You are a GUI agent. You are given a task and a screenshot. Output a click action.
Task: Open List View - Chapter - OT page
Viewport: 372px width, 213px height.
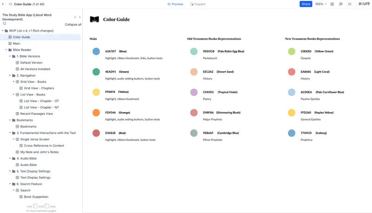[x=40, y=101]
